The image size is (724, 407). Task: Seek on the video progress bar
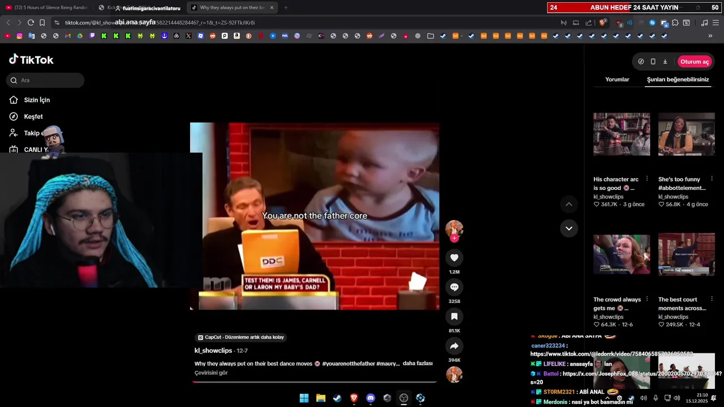point(314,382)
